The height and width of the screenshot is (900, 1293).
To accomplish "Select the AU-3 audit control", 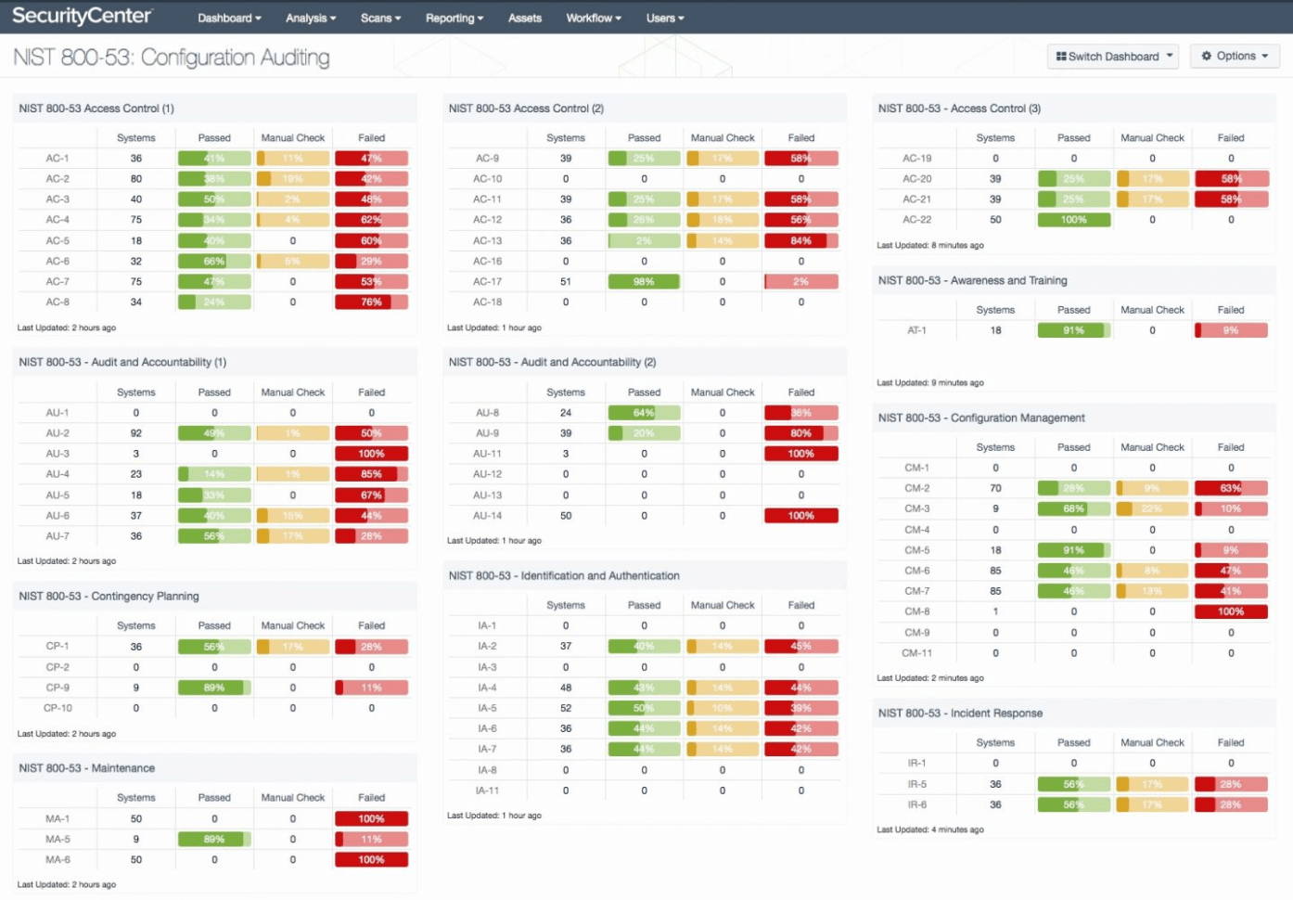I will tap(57, 453).
